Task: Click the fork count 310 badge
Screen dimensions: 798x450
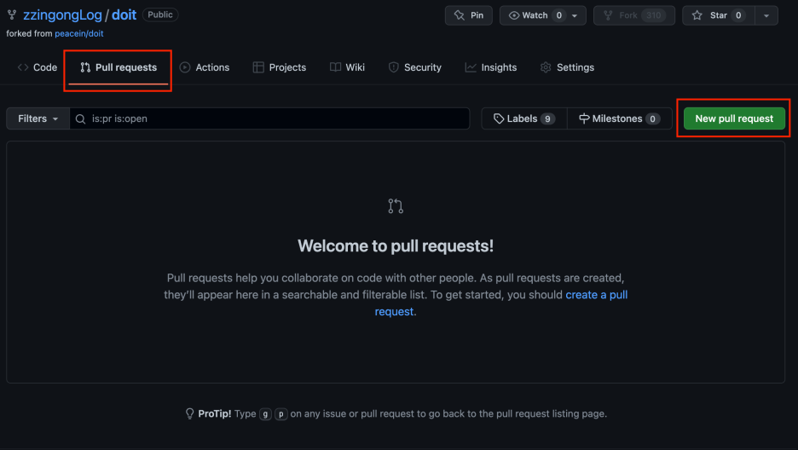Action: point(653,15)
